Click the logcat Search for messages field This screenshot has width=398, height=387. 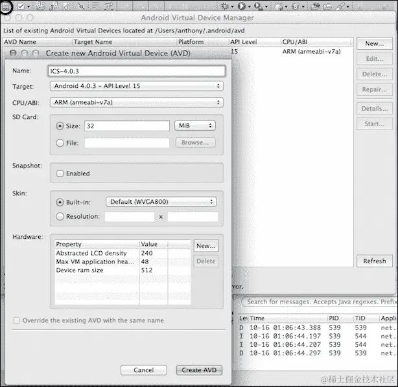tap(320, 302)
